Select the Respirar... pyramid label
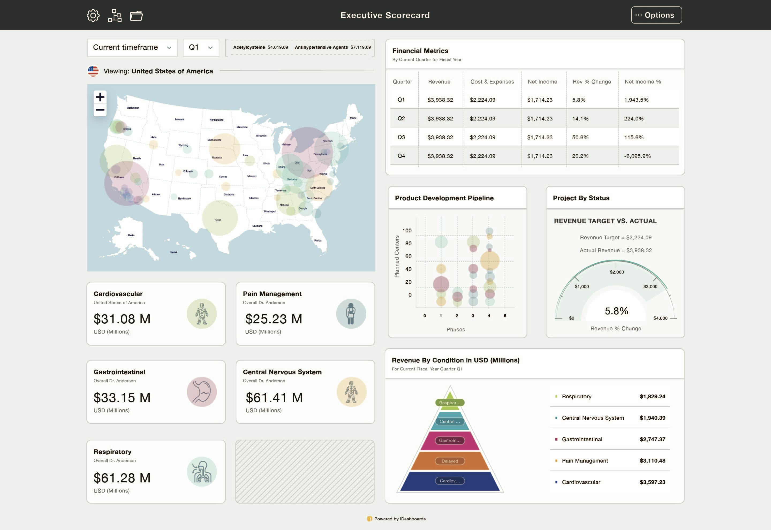771x530 pixels. click(x=449, y=403)
